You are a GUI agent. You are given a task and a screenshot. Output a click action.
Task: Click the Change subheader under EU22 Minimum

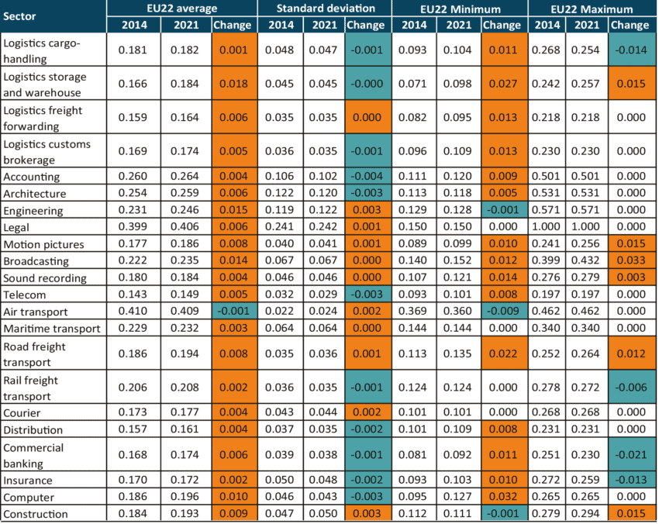click(x=503, y=25)
